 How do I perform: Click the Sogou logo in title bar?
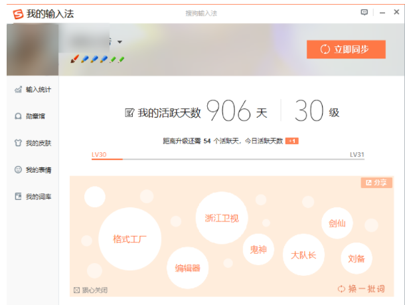pyautogui.click(x=16, y=13)
